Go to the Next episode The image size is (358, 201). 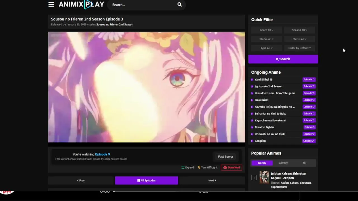tap(212, 181)
